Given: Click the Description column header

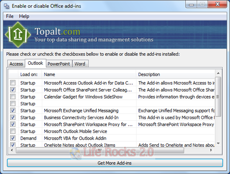Looking at the screenshot, I should click(x=176, y=74).
